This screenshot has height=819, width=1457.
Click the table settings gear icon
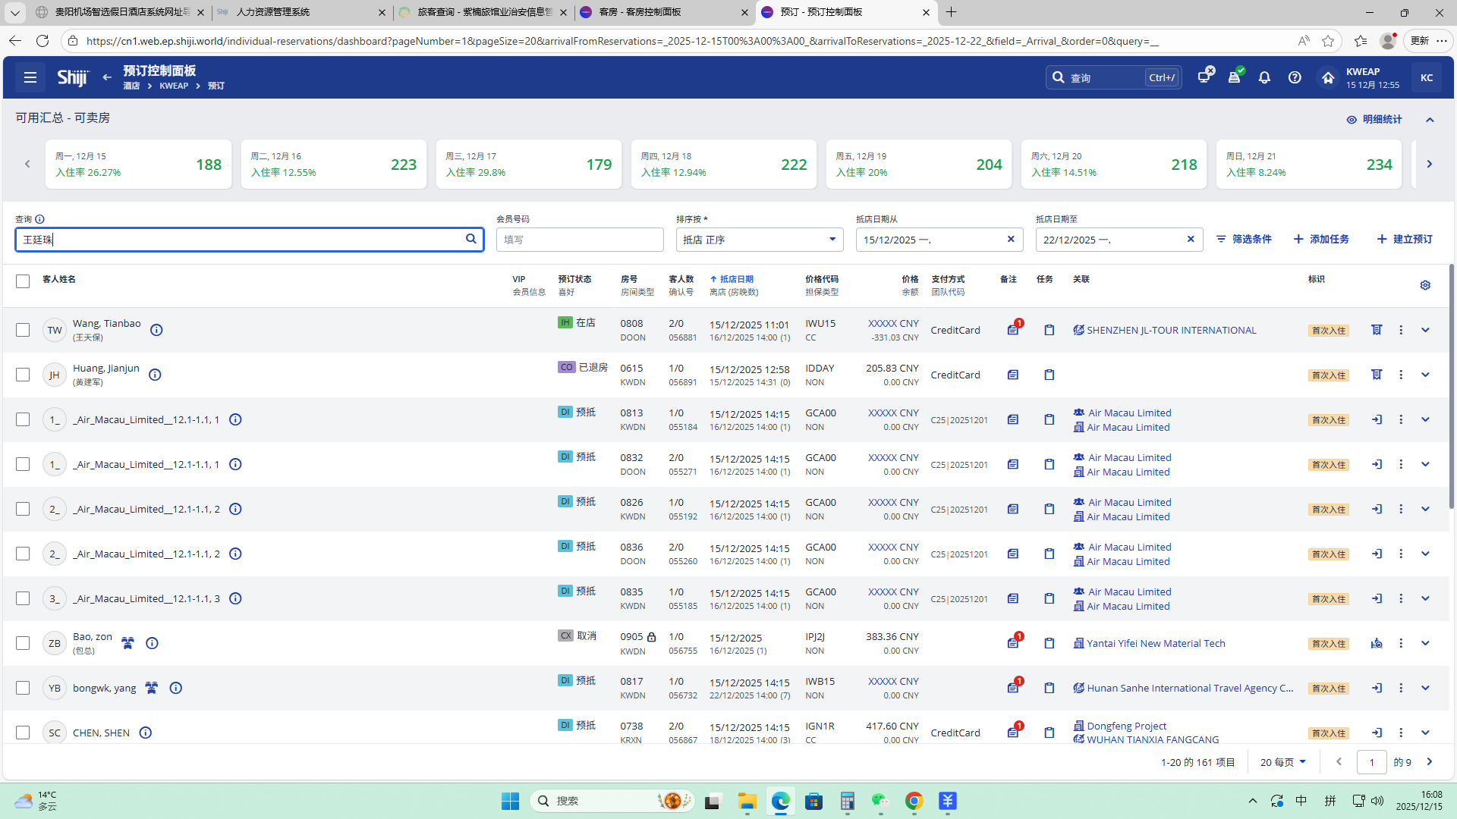(x=1425, y=285)
